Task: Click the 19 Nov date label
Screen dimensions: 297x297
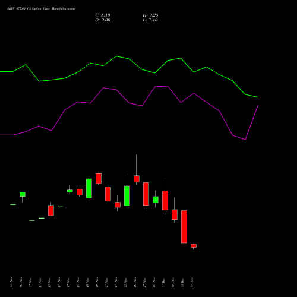Action: click(87, 282)
